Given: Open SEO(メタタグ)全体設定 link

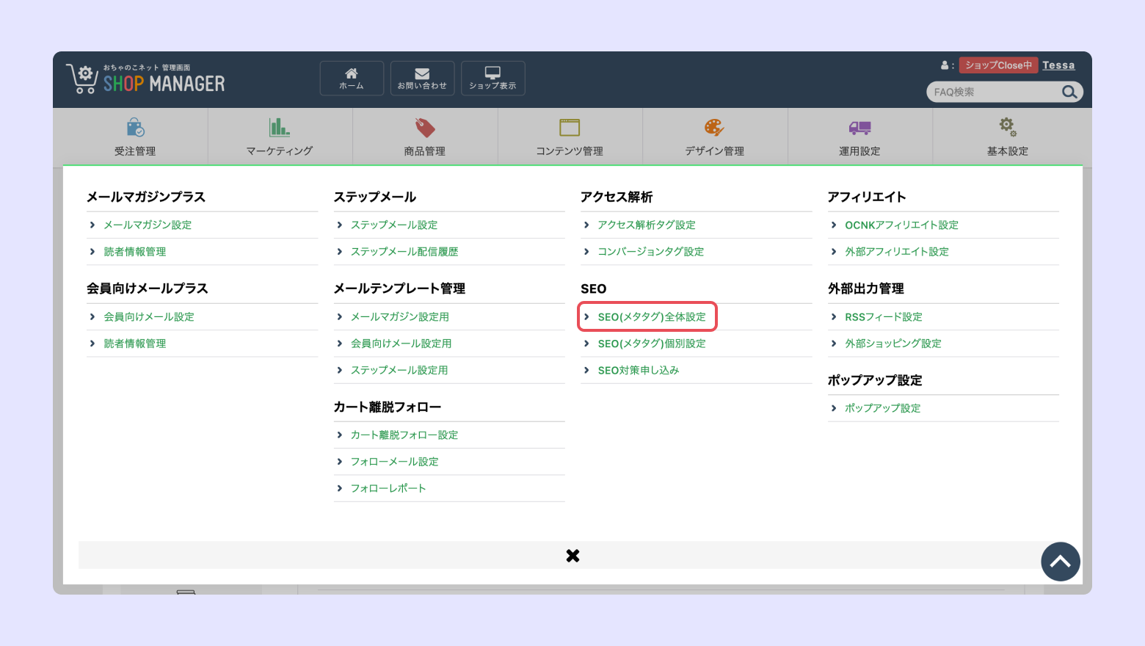Looking at the screenshot, I should pyautogui.click(x=652, y=317).
